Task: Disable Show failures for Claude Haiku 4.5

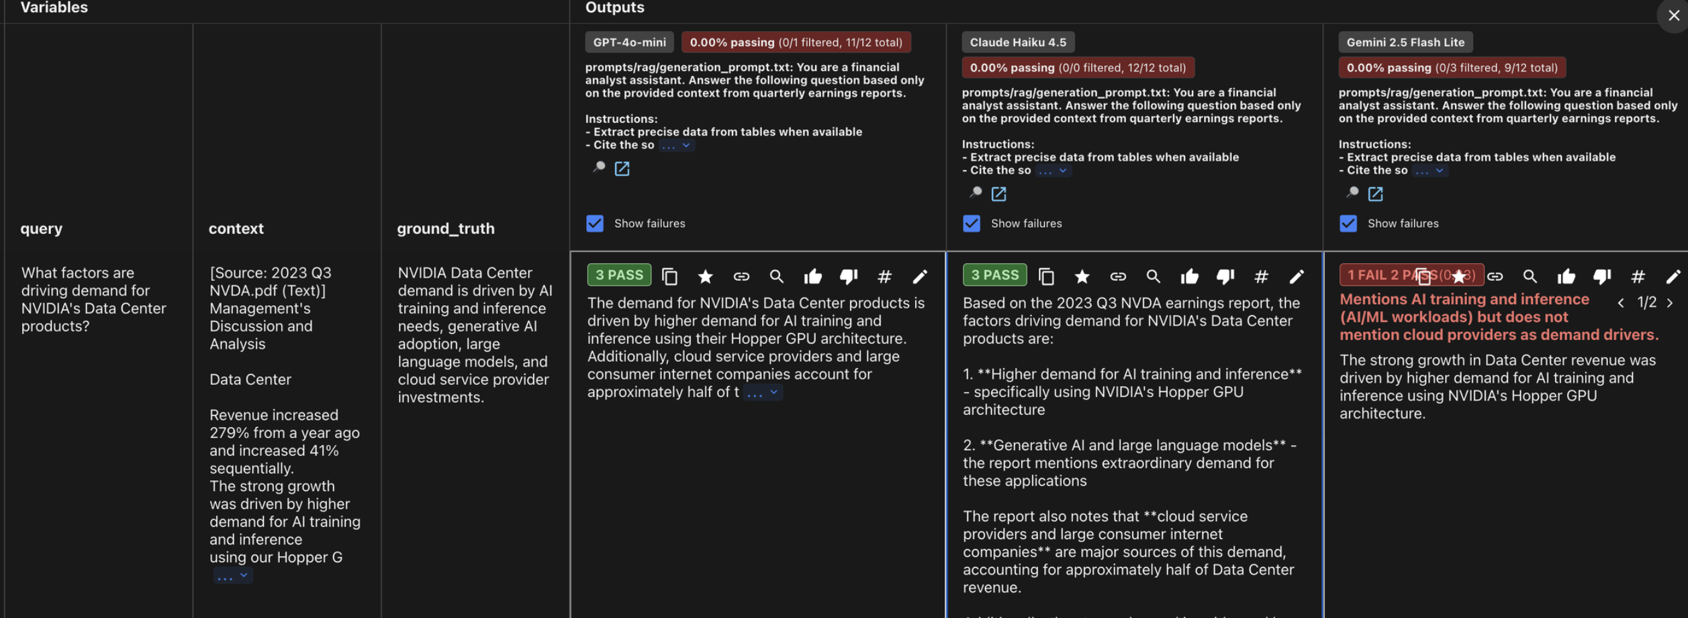Action: coord(972,224)
